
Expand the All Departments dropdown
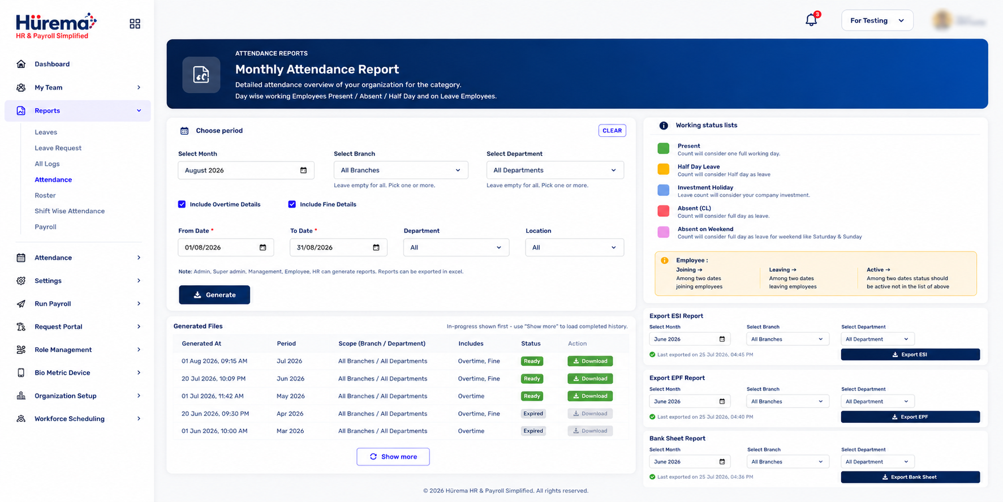tap(555, 170)
